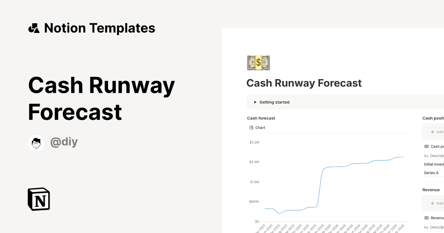Click the money stack page icon

tap(258, 63)
